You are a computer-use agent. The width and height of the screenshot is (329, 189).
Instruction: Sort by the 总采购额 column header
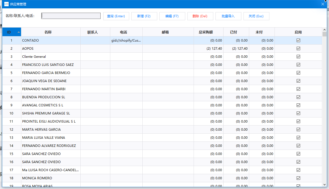pyautogui.click(x=208, y=32)
